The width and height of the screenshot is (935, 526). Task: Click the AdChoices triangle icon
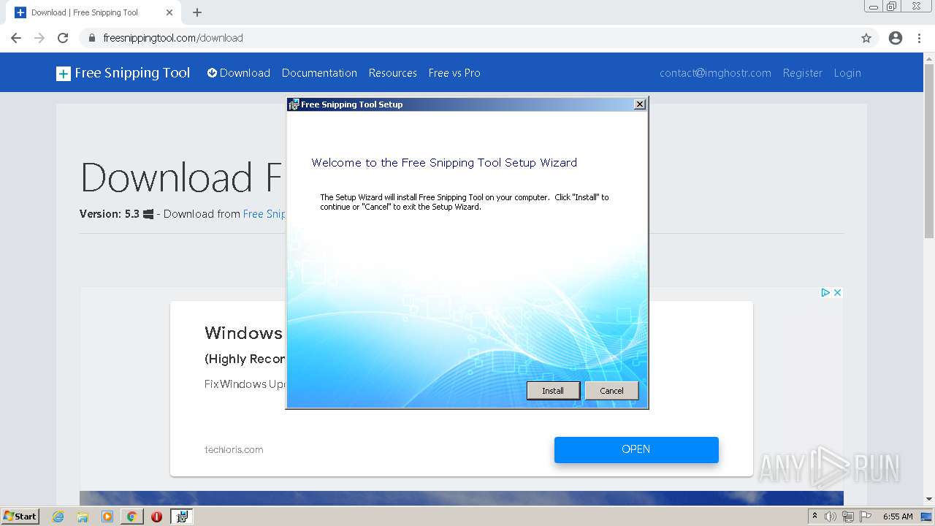pyautogui.click(x=825, y=292)
